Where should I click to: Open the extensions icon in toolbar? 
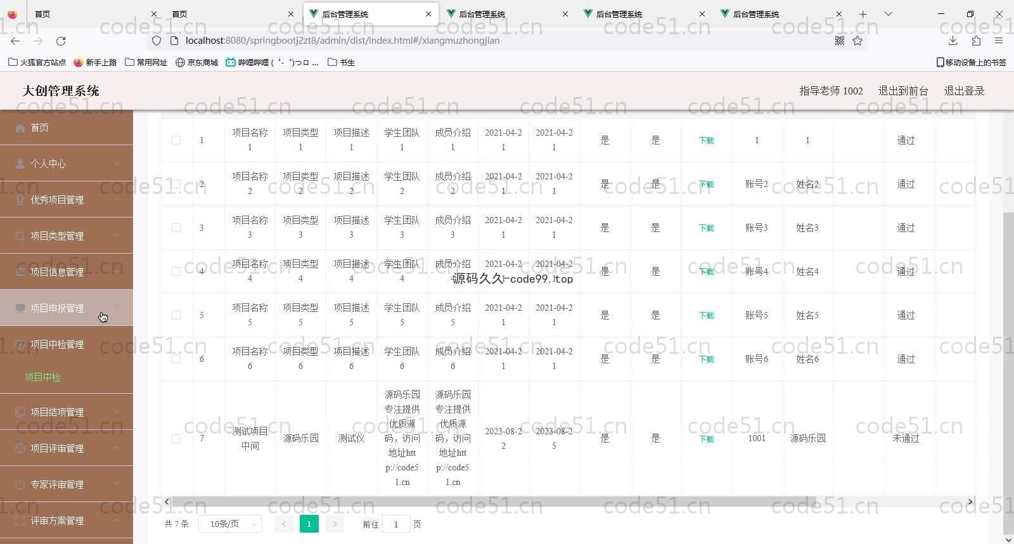click(x=976, y=41)
